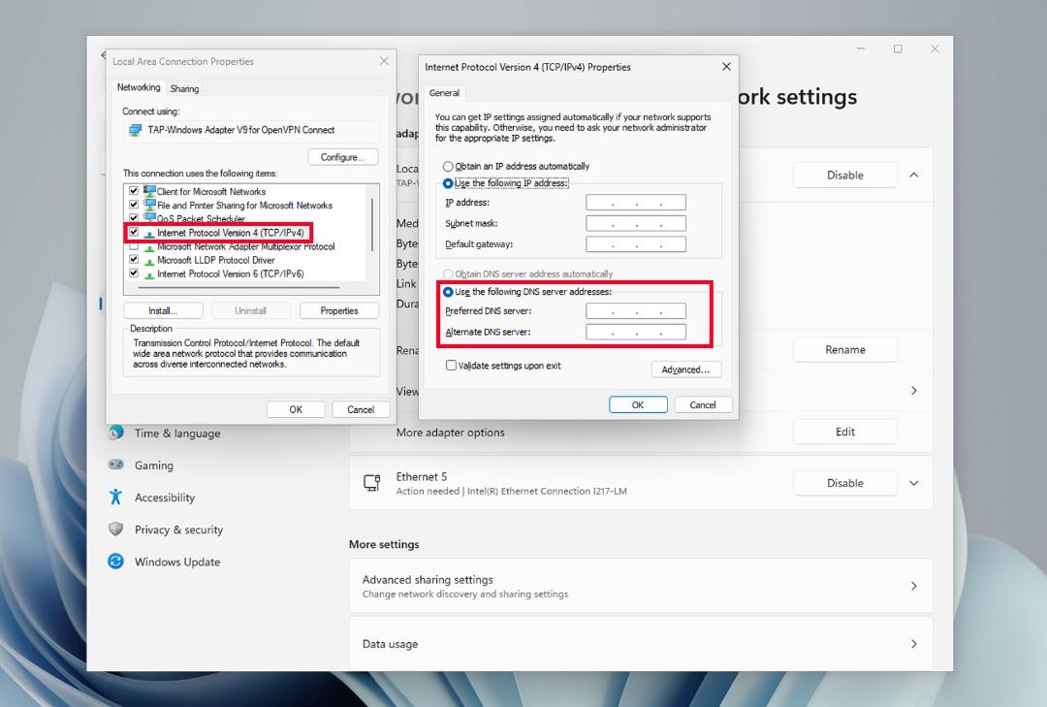Maximize the Settings window
The width and height of the screenshot is (1047, 707).
click(898, 48)
